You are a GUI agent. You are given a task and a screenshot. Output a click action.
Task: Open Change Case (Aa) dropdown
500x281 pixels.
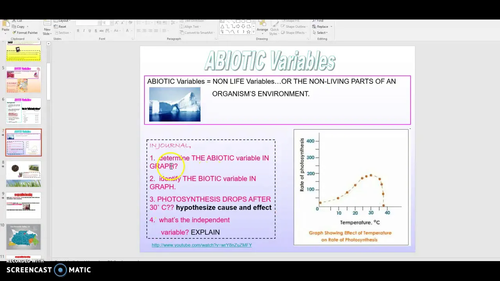(117, 31)
